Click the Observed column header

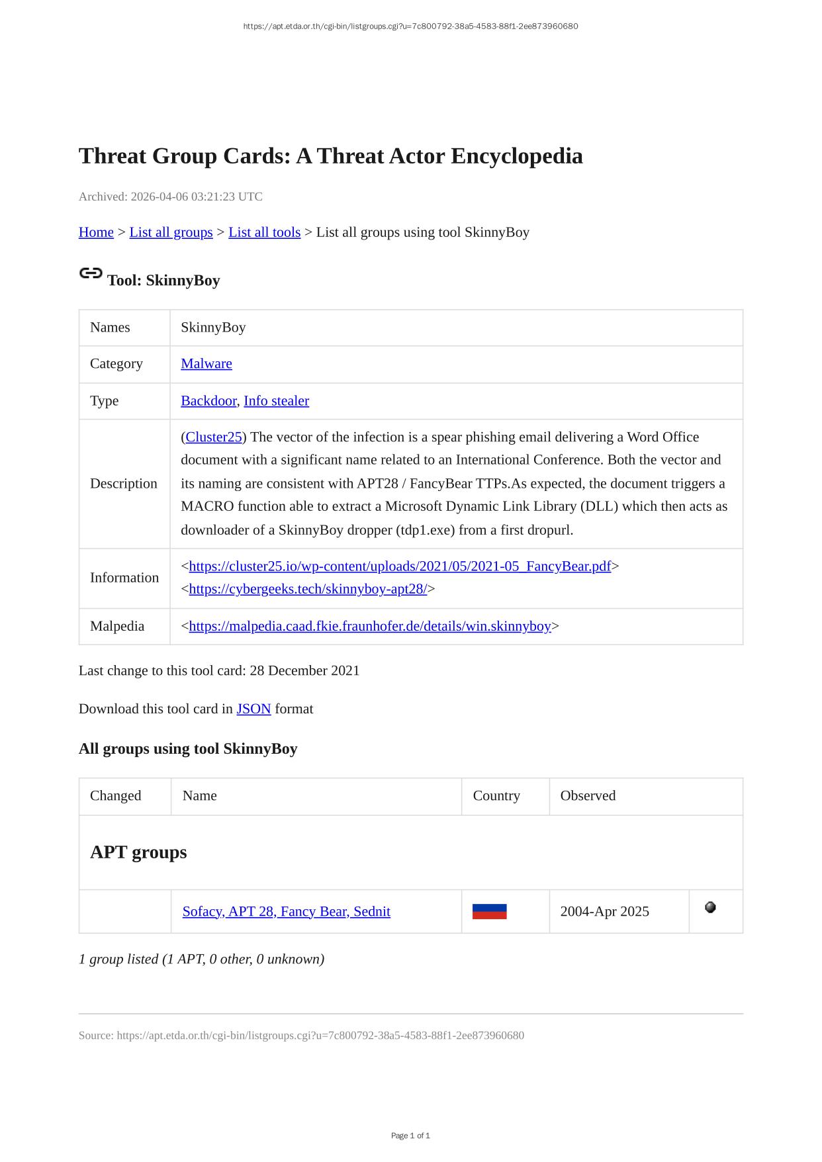point(588,795)
